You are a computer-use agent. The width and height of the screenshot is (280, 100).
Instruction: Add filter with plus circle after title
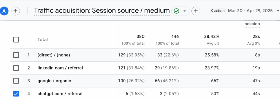point(196,11)
